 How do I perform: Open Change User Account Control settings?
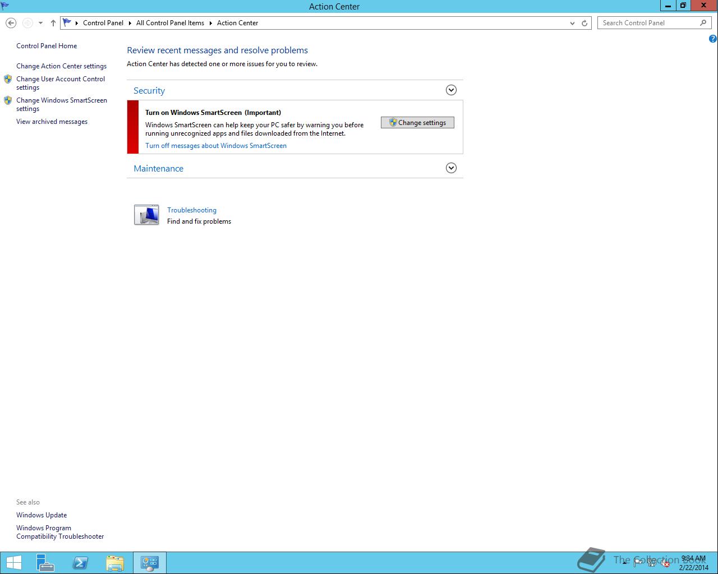point(61,83)
